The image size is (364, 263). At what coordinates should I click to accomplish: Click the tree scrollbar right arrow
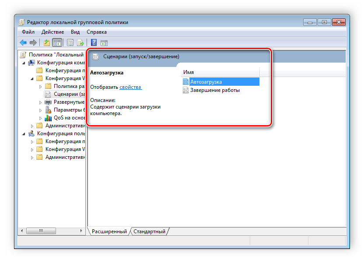pyautogui.click(x=81, y=231)
